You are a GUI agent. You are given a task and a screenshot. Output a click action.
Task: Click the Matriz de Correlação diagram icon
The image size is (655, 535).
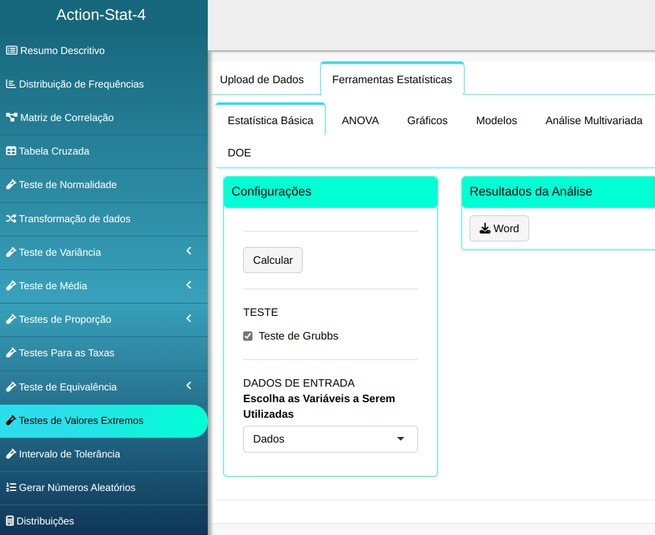click(x=11, y=118)
